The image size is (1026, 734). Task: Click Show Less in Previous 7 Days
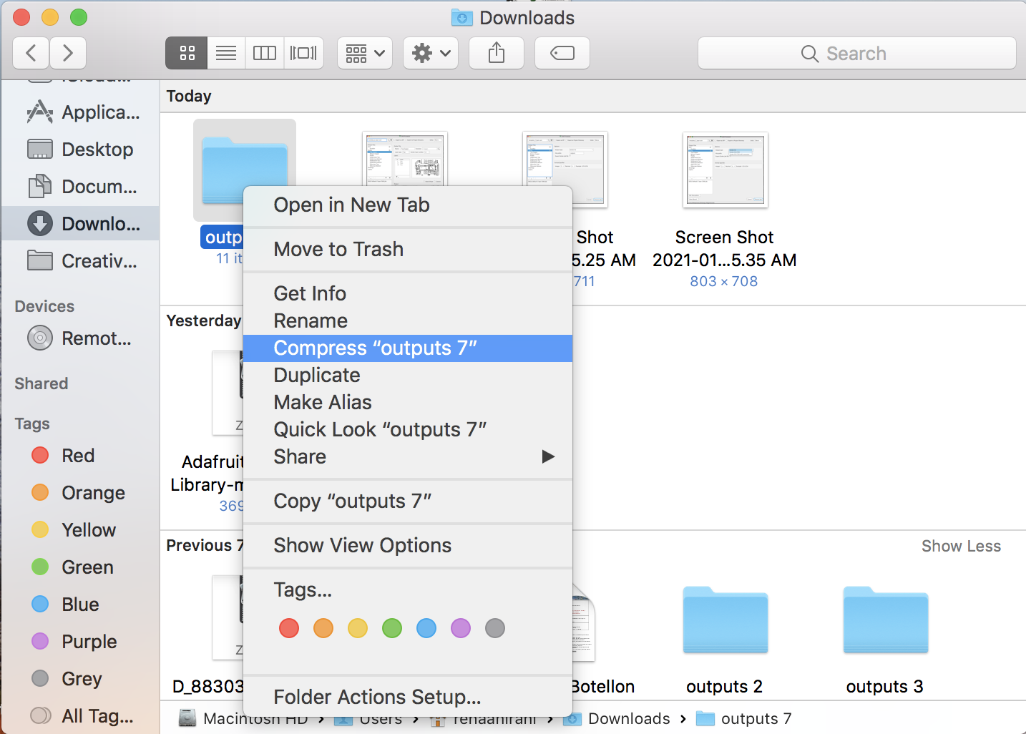(x=961, y=547)
